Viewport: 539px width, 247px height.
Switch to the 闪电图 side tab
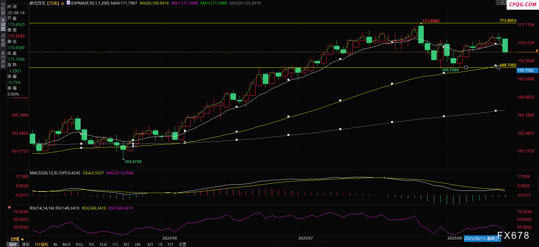point(3,40)
